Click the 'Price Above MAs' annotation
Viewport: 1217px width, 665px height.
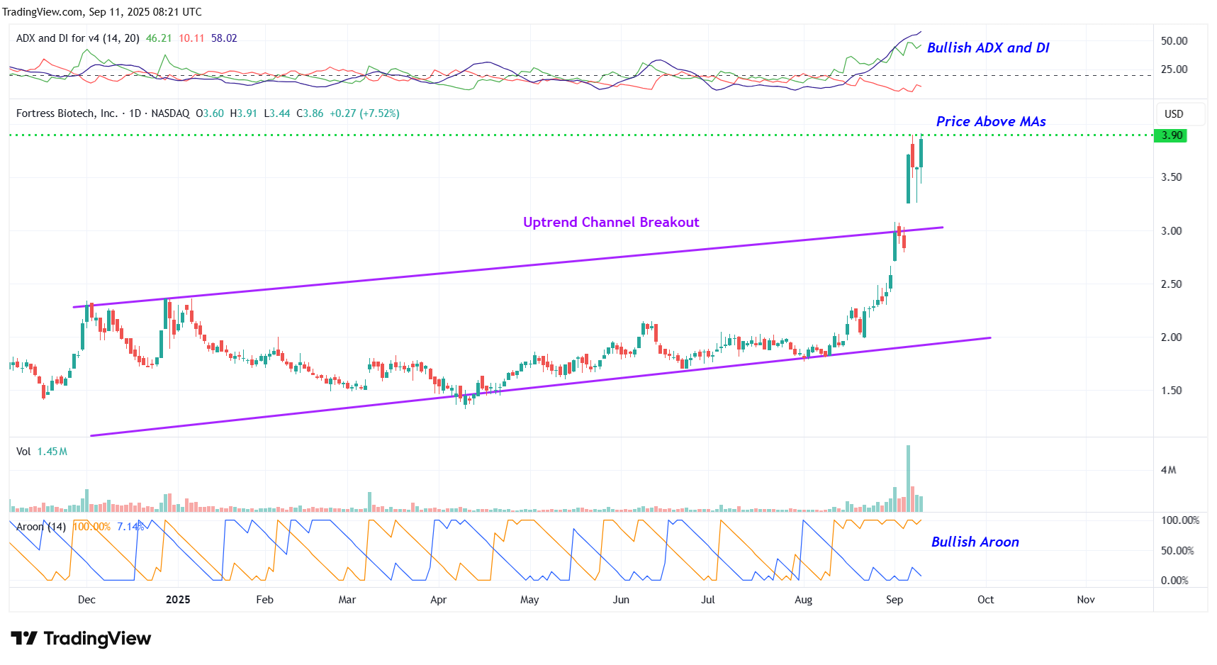[991, 121]
